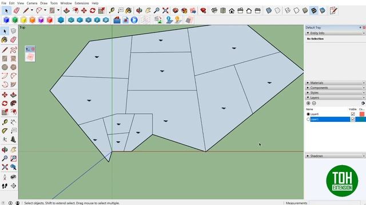Select the Look Around eye tool
Viewport: 366px width, 205px height.
click(13, 177)
